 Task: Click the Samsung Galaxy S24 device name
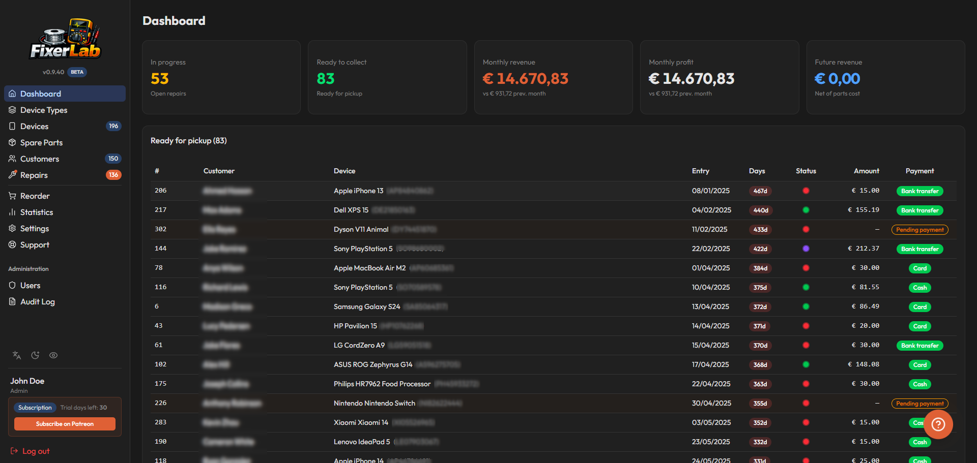367,306
